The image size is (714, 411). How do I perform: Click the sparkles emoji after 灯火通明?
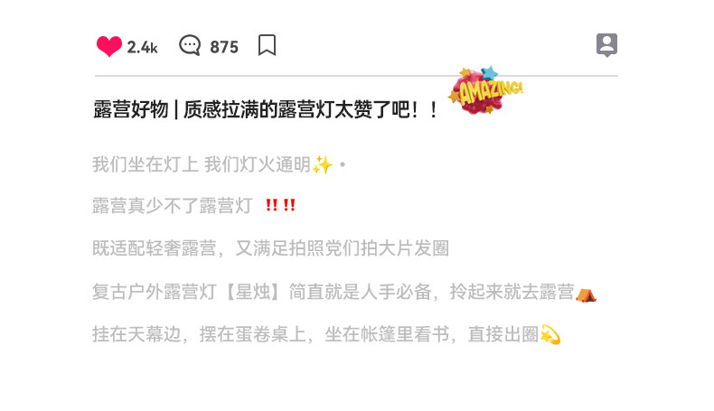point(323,164)
